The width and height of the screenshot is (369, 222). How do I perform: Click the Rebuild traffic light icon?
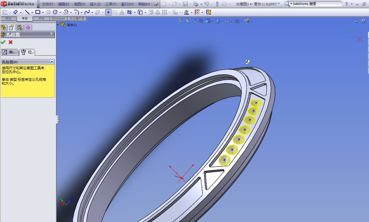pos(217,4)
